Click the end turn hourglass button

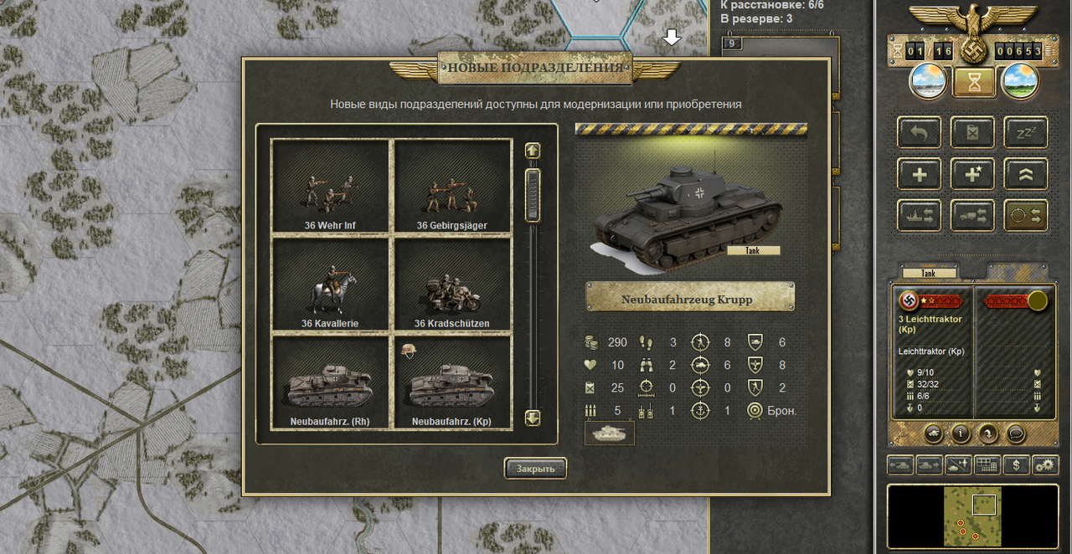tap(974, 82)
